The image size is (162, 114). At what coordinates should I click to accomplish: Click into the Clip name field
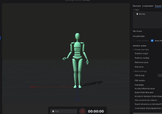coord(64,111)
